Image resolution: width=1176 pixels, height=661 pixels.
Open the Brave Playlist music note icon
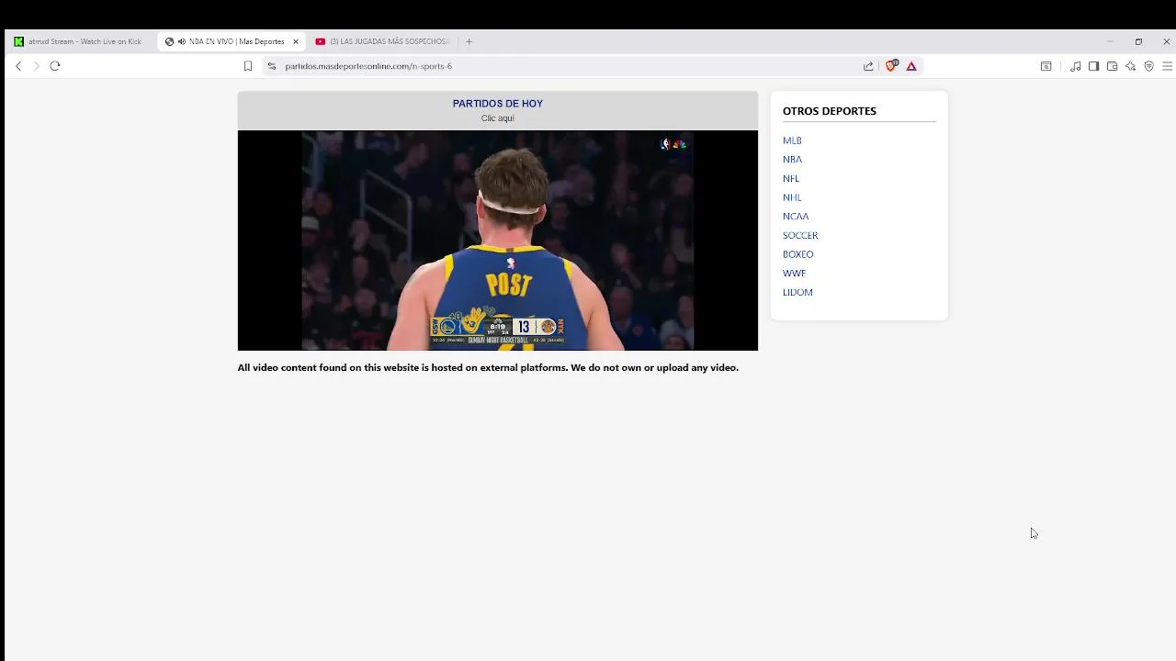point(1075,66)
